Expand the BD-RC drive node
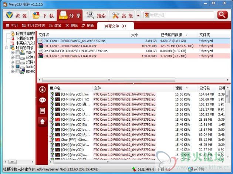 click(12, 71)
